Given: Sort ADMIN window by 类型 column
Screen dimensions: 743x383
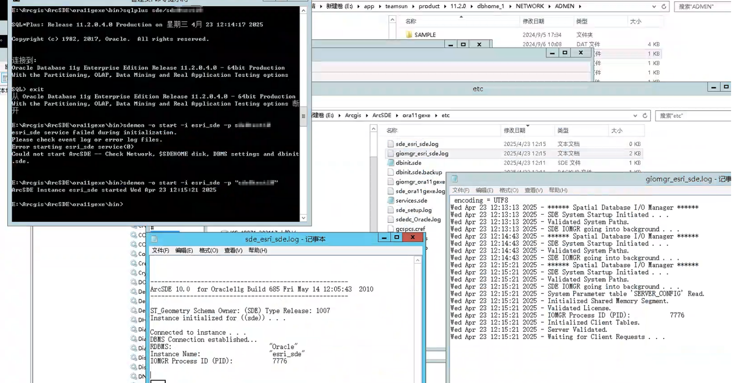Looking at the screenshot, I should (600, 21).
